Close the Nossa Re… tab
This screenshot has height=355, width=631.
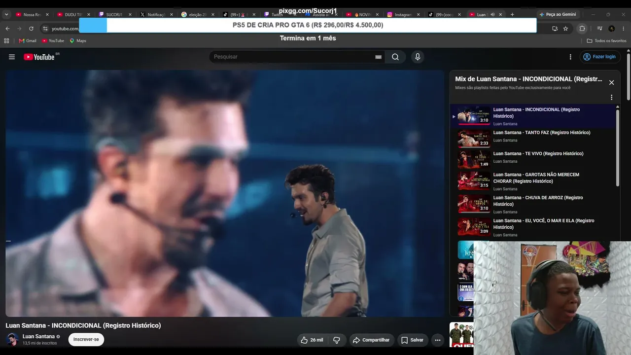click(47, 15)
